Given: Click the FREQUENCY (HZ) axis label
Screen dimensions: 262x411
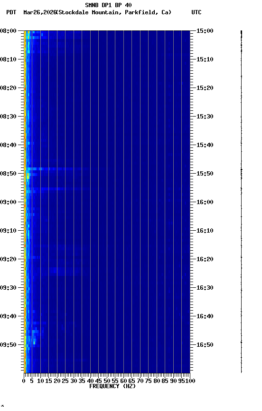Looking at the screenshot, I should tap(112, 387).
